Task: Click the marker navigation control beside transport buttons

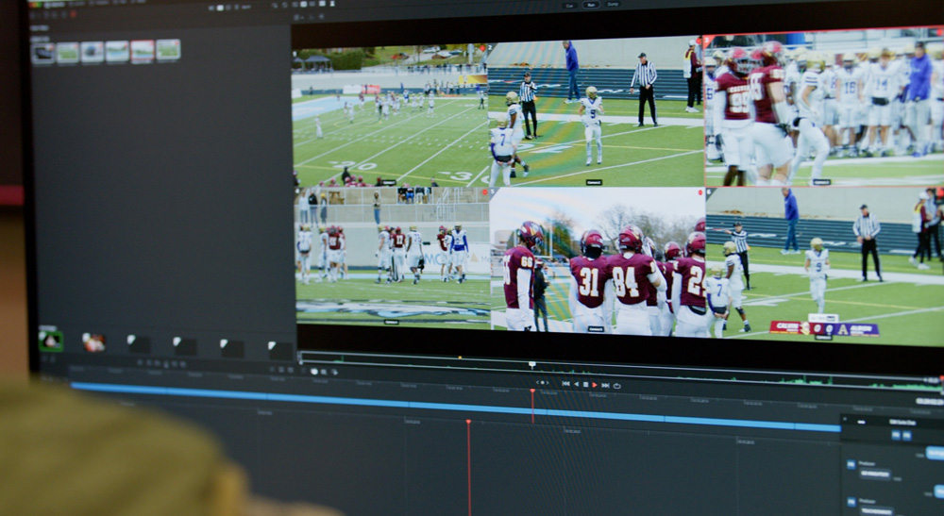Action: point(542,383)
